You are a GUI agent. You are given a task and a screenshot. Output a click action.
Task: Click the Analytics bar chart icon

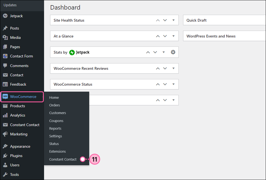(x=5, y=115)
